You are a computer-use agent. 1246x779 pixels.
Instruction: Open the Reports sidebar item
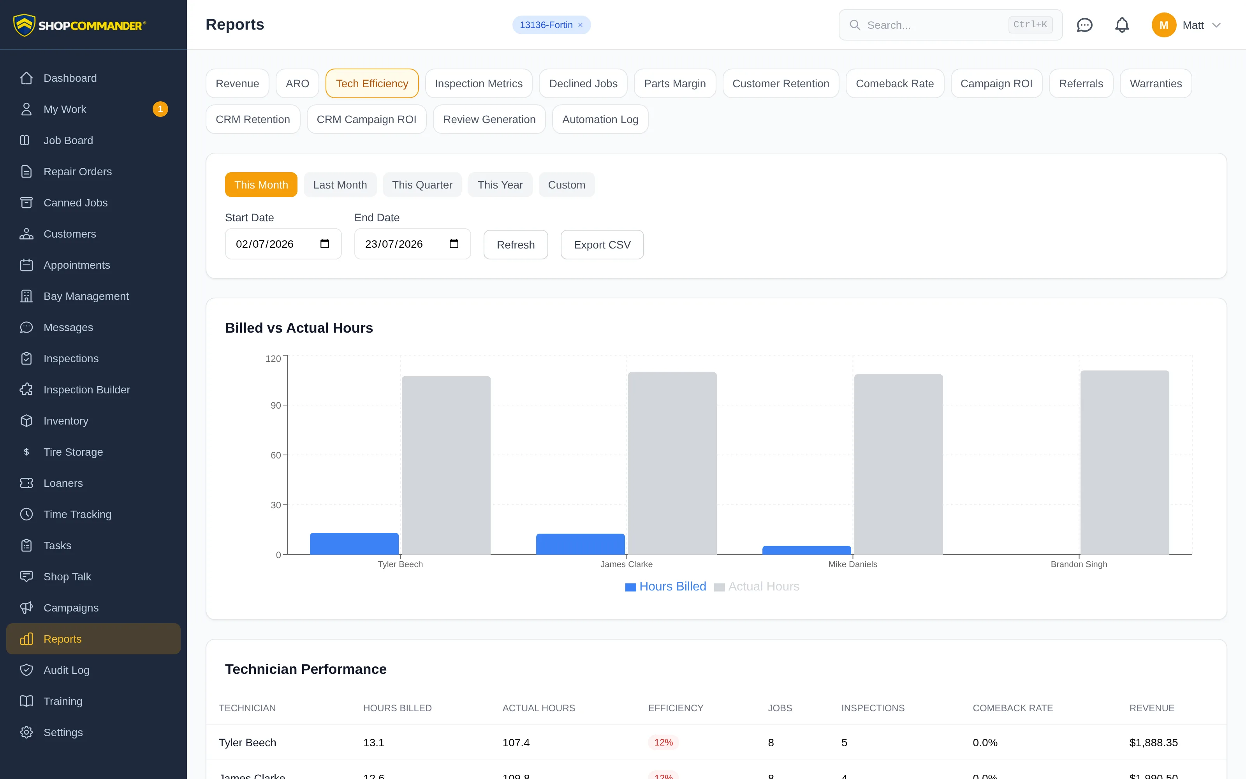click(93, 639)
